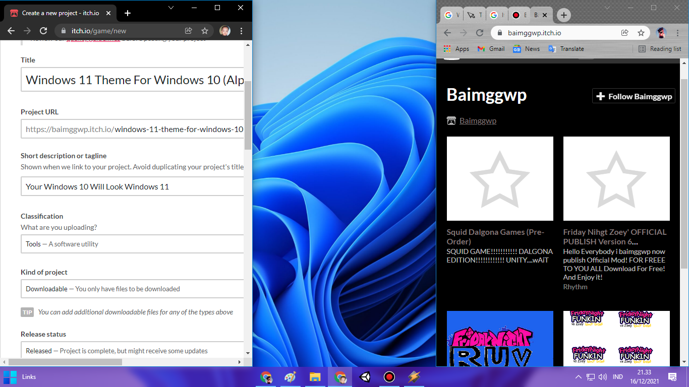Close the active tab in right window
The image size is (689, 387).
click(x=545, y=15)
